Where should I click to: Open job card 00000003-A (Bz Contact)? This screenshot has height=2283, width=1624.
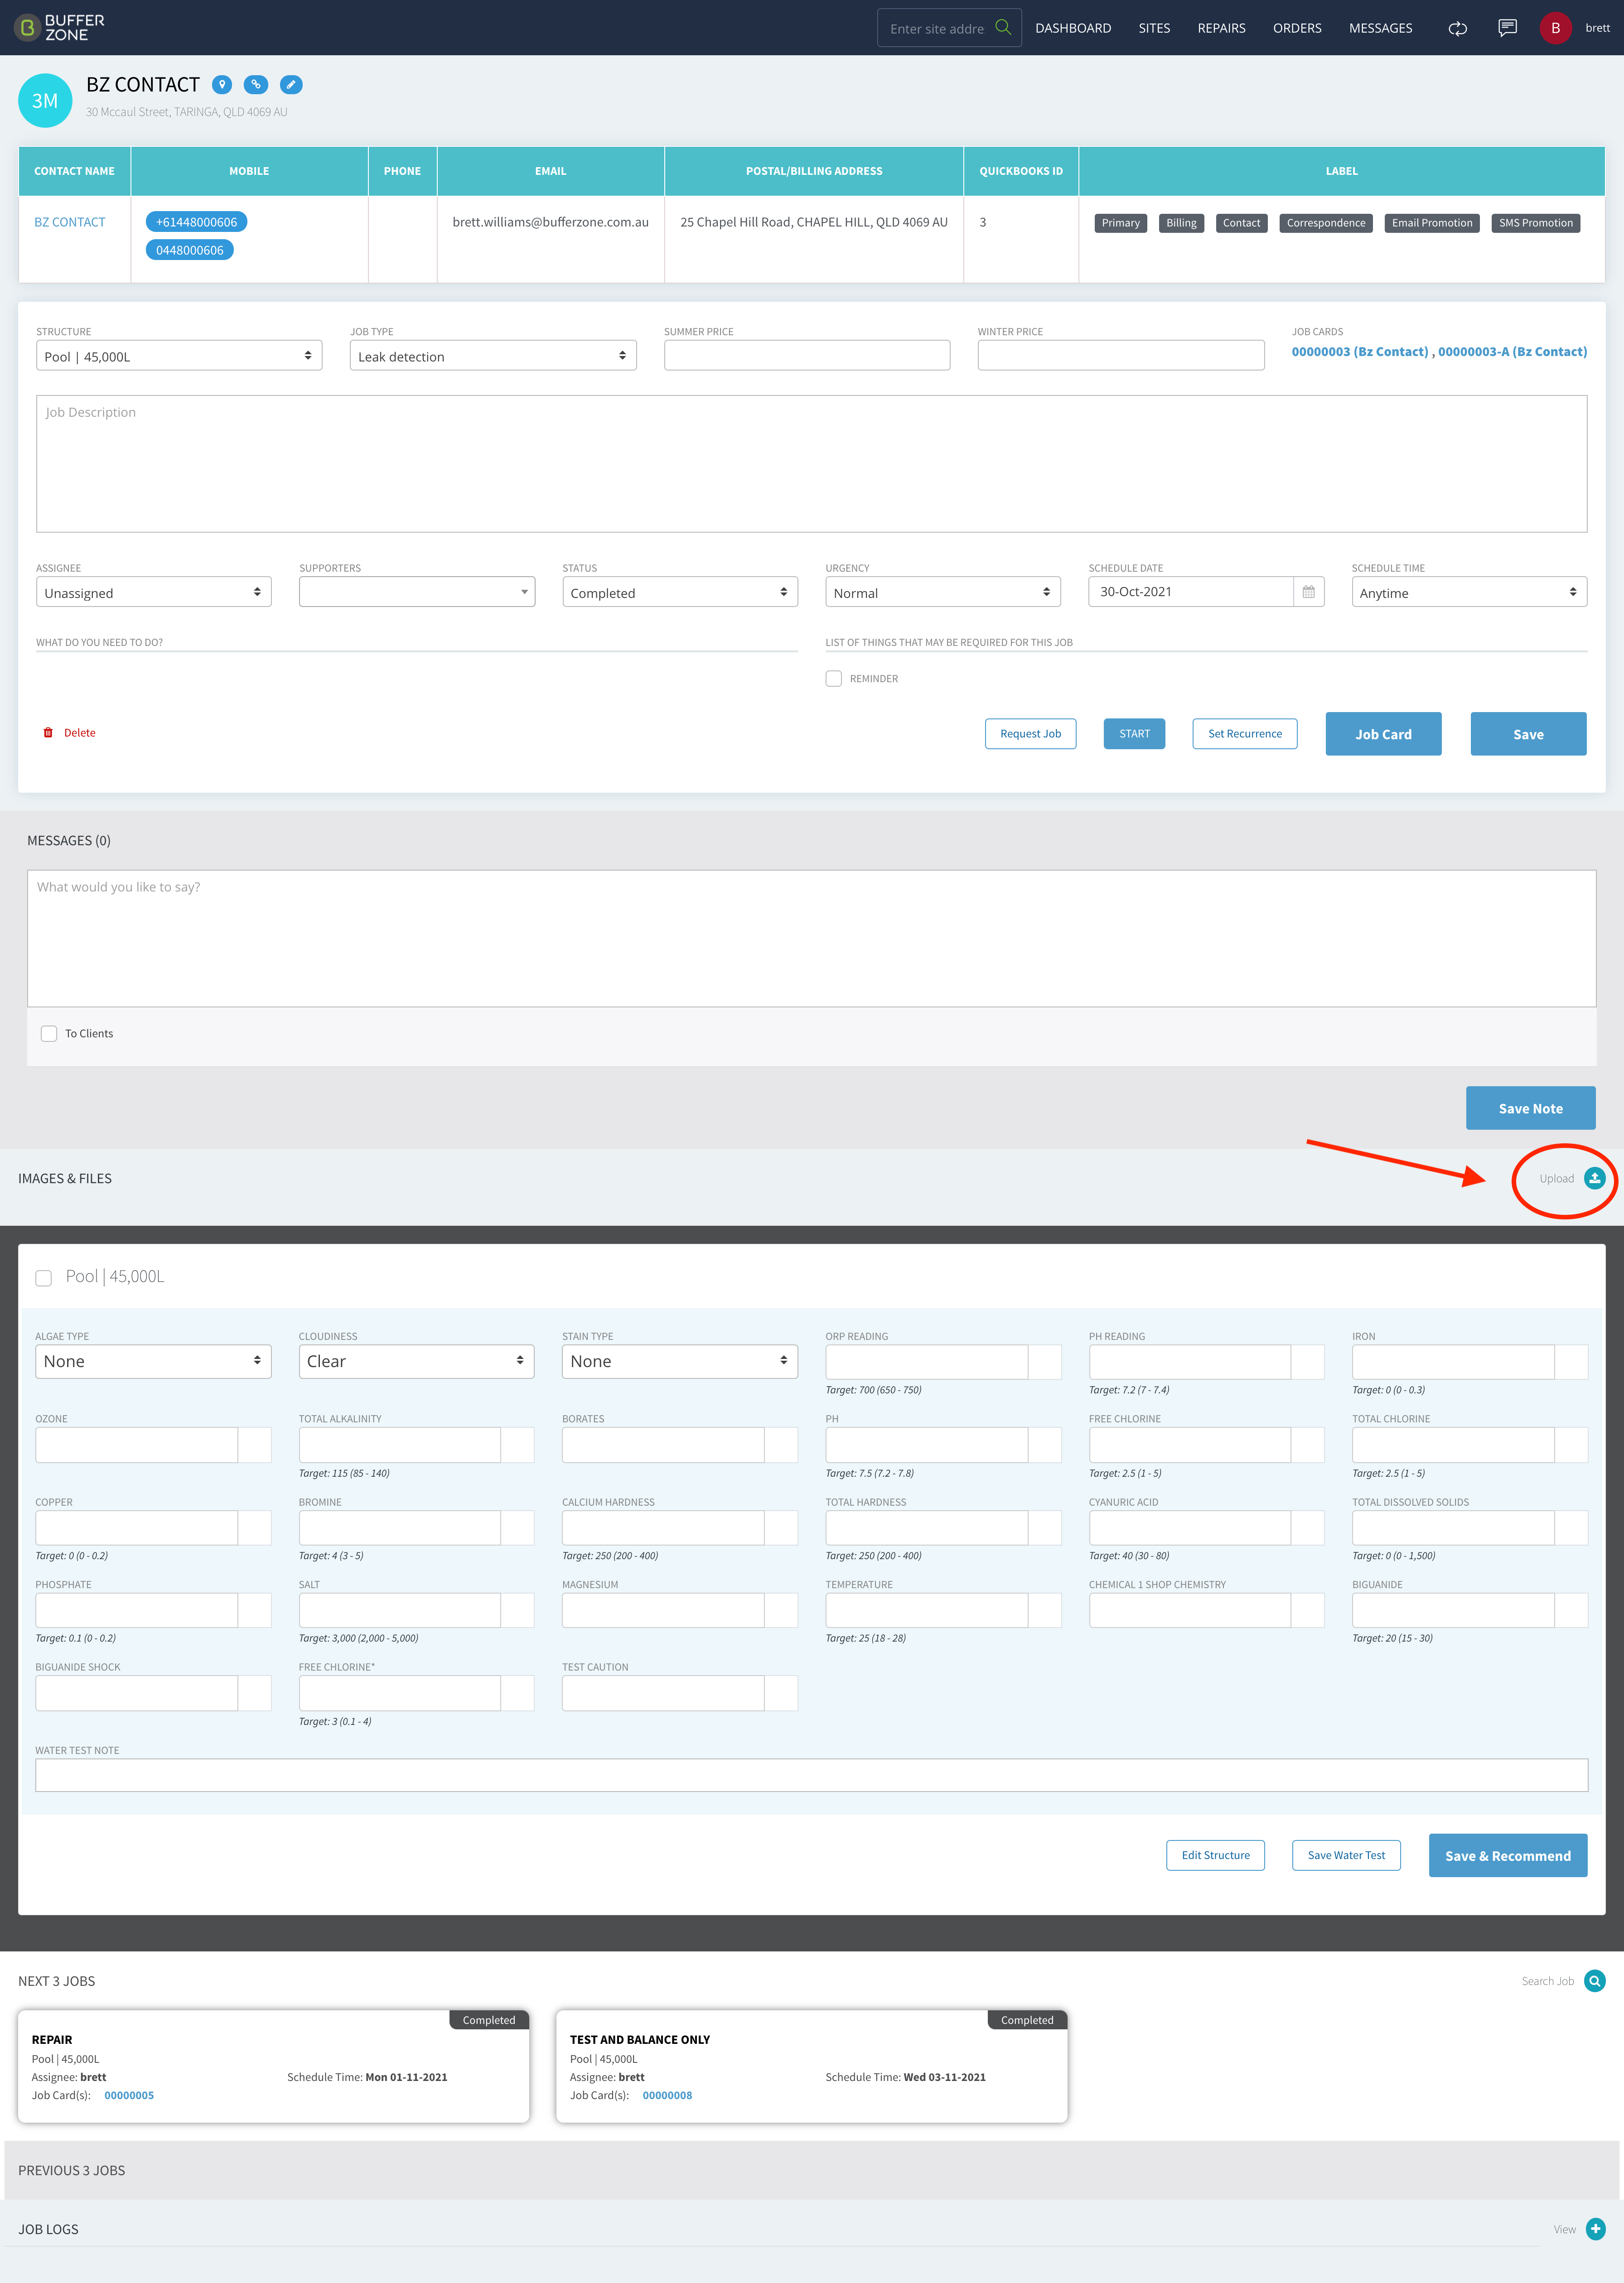(1512, 352)
